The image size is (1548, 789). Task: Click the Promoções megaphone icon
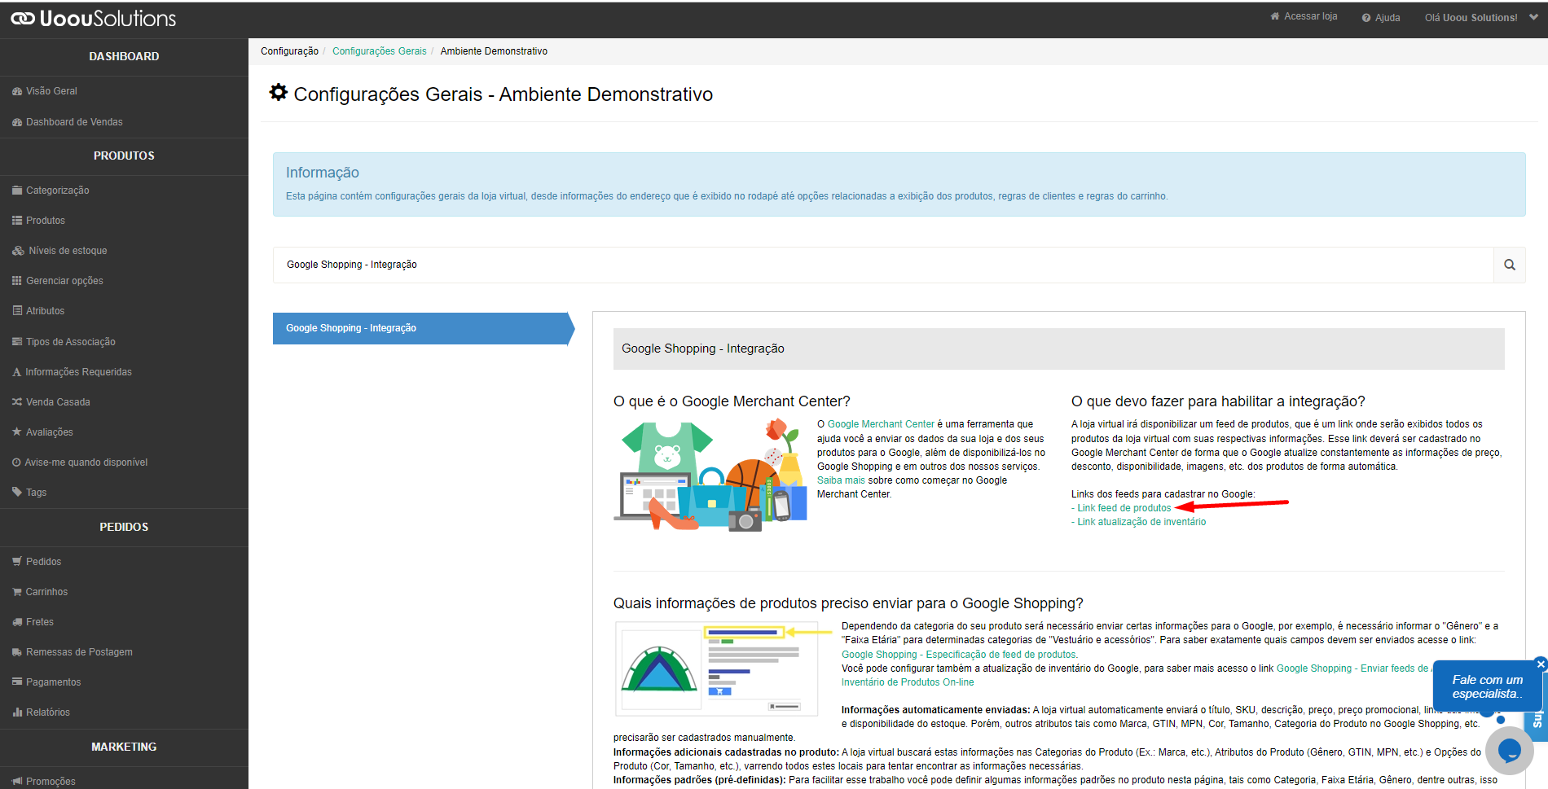tap(17, 781)
